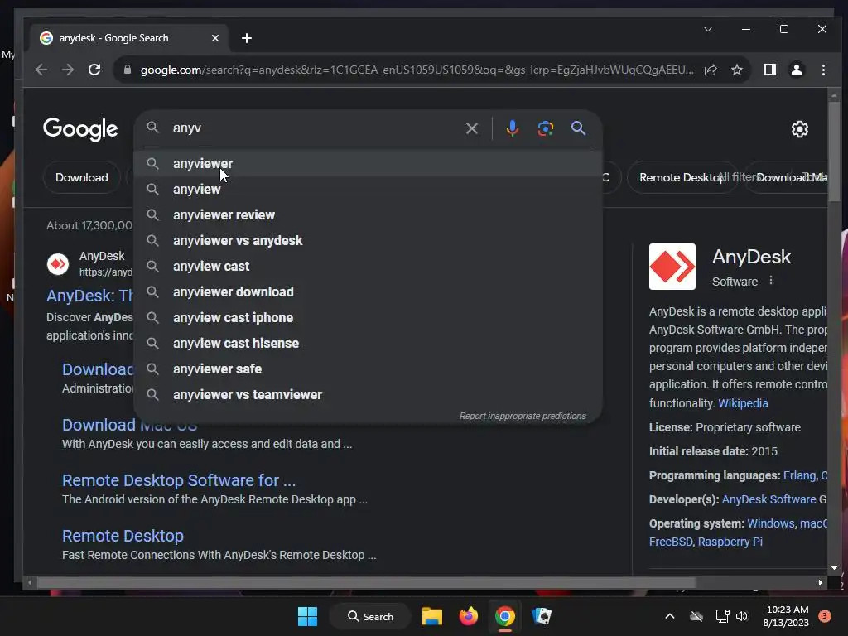Image resolution: width=848 pixels, height=636 pixels.
Task: Click AnyDesk knowledge panel logo
Action: [x=672, y=267]
